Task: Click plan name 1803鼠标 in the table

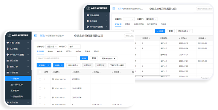Action: coord(76,79)
